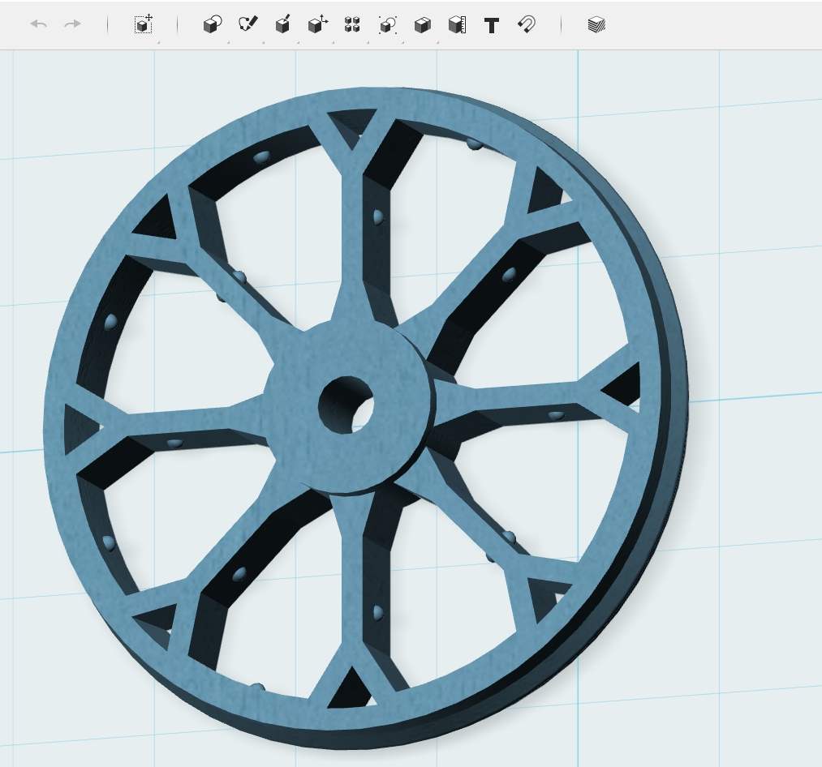Open the Primitives shapes tool
The height and width of the screenshot is (767, 822).
(x=213, y=24)
